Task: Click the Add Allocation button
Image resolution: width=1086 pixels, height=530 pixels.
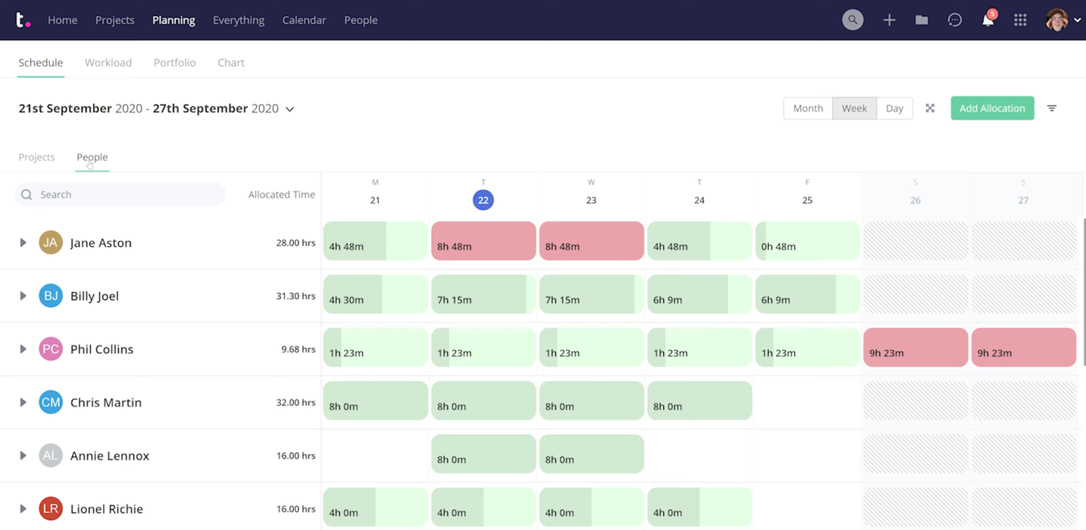Action: (x=992, y=108)
